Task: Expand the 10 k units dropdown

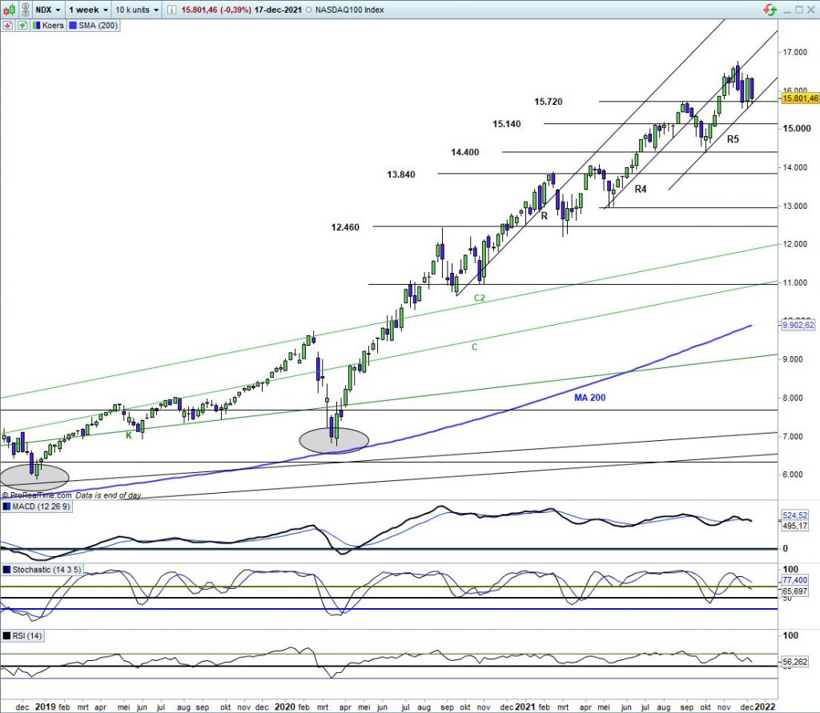Action: click(x=135, y=10)
